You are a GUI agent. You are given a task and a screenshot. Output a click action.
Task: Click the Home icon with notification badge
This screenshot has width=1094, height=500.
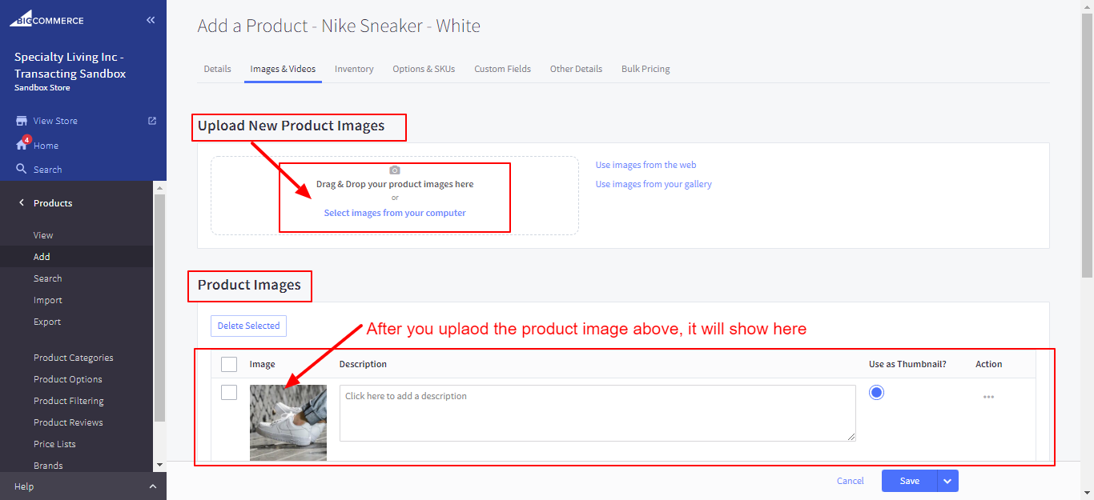pos(22,145)
